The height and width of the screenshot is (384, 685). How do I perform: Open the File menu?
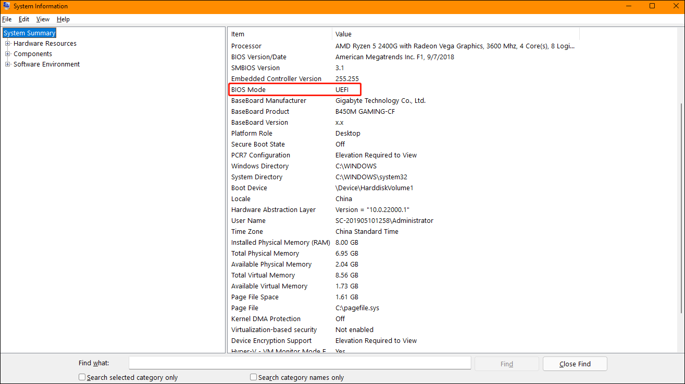click(7, 19)
